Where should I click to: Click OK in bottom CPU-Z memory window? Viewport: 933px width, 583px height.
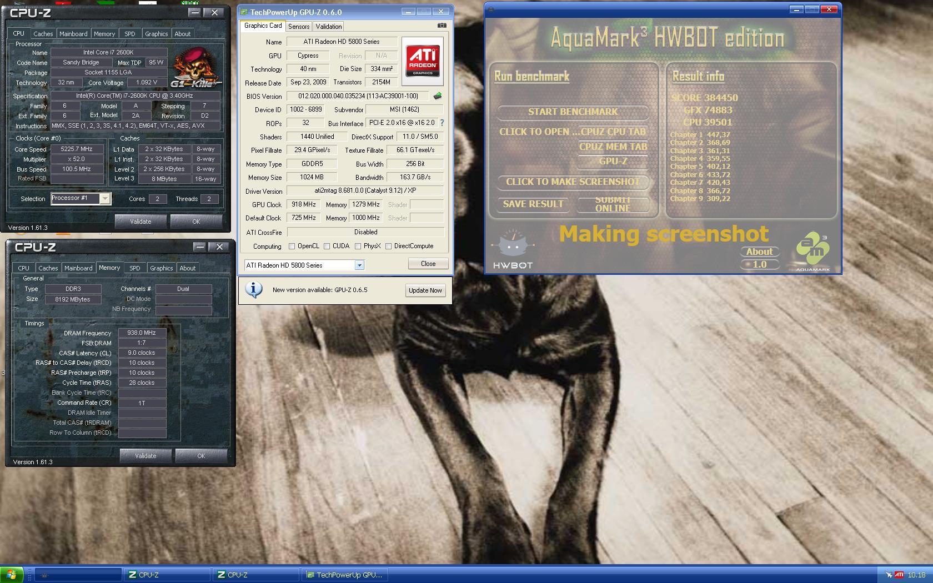(201, 455)
